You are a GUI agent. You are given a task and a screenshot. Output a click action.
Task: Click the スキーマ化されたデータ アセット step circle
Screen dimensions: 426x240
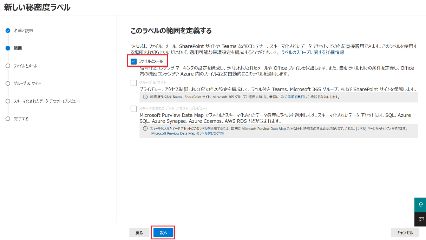tap(8, 101)
